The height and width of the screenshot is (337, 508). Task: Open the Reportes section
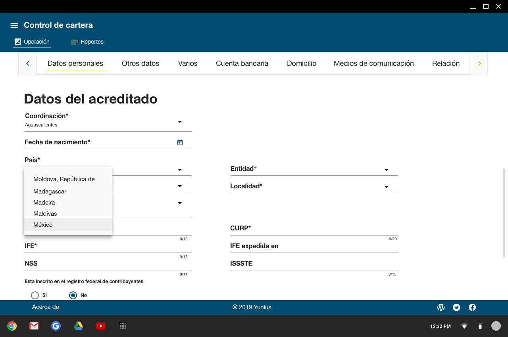[x=87, y=42]
